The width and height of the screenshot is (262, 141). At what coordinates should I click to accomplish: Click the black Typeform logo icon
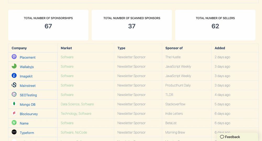[x=14, y=132]
